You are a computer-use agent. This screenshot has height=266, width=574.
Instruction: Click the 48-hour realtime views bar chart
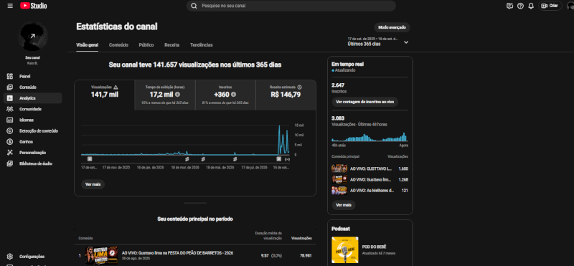click(x=370, y=137)
